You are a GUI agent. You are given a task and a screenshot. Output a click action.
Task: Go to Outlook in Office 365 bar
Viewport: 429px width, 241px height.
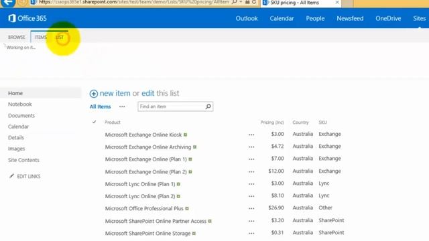(x=247, y=18)
